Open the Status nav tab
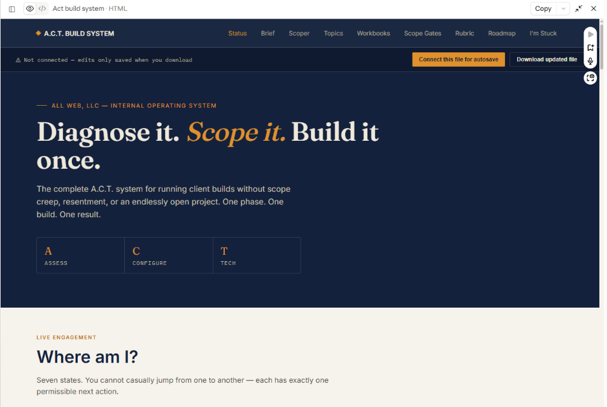The width and height of the screenshot is (607, 407). [x=238, y=33]
